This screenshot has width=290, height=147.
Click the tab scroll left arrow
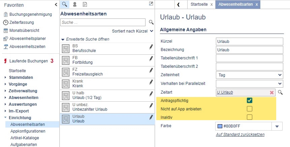click(179, 5)
